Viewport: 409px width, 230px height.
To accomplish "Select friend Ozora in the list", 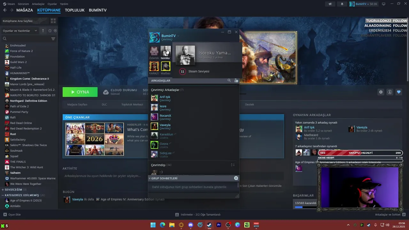I will tap(193, 145).
